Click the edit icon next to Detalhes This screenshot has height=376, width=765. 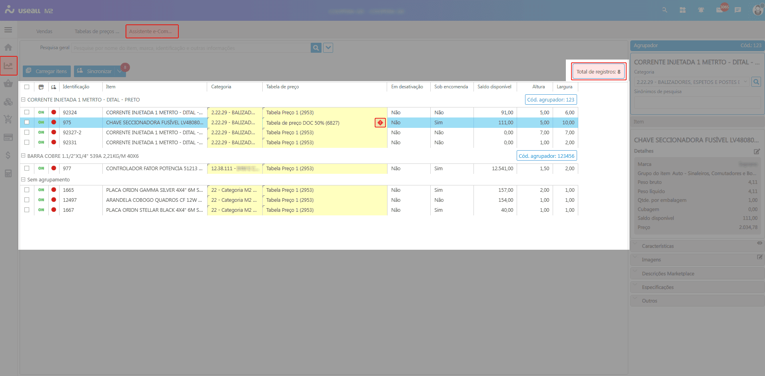(x=757, y=151)
